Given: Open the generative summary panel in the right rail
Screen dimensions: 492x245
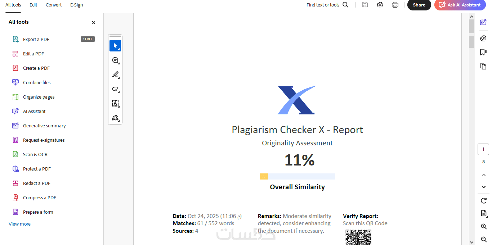Looking at the screenshot, I should tap(483, 22).
